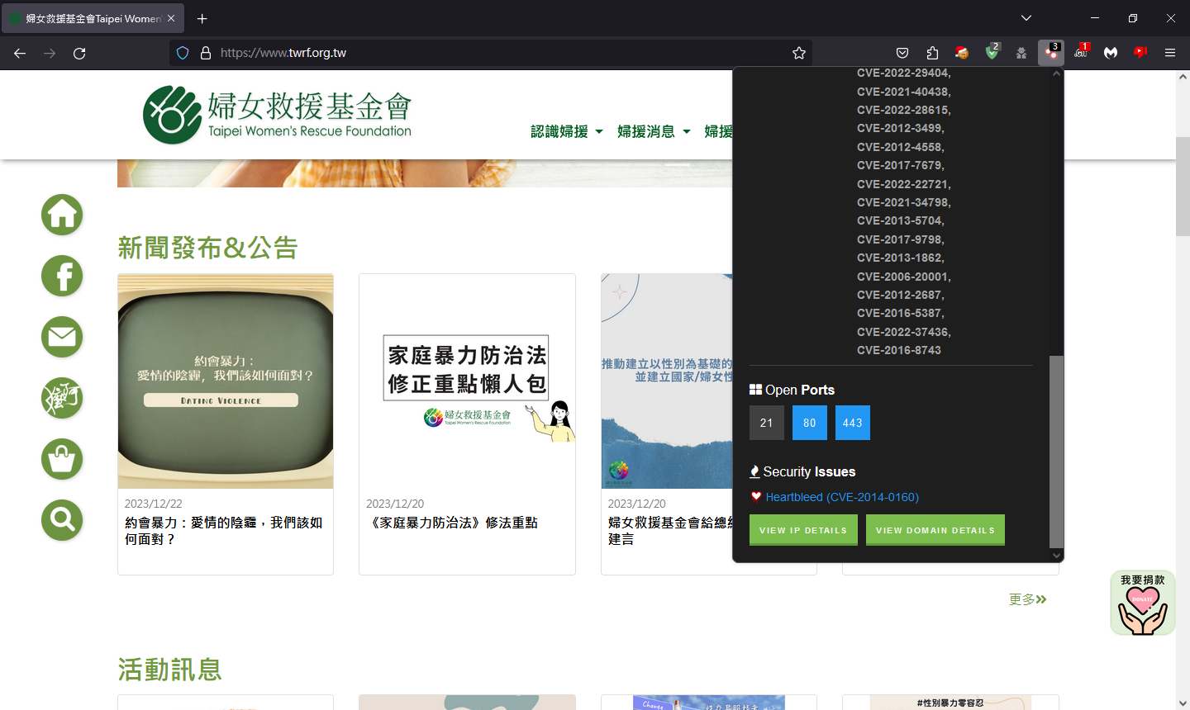Select CVE-2021-34798 in the vulnerability list
Screen dimensions: 1190x710
904,202
